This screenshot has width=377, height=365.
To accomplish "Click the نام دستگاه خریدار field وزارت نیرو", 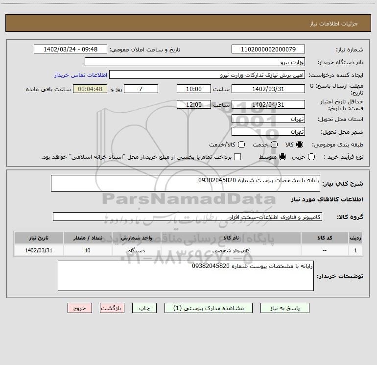I will click(x=195, y=62).
